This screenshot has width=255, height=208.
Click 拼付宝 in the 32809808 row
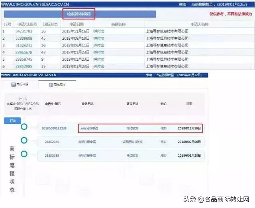click(99, 39)
